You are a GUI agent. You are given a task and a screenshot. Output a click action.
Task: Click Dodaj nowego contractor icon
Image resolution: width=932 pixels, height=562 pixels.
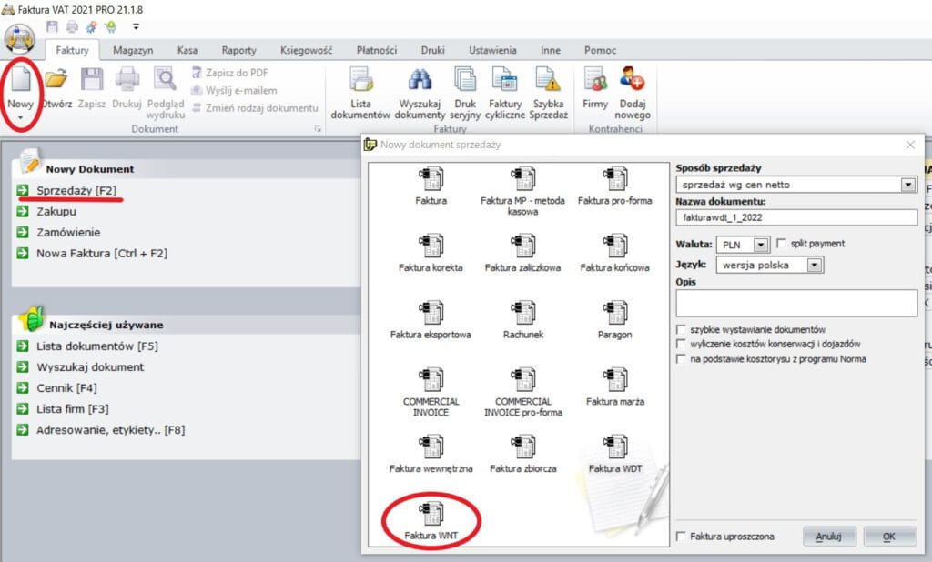tap(633, 82)
